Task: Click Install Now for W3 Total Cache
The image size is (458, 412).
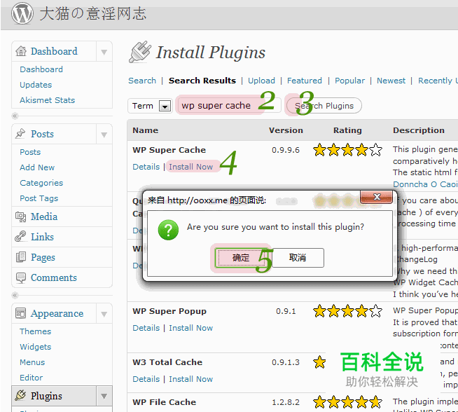Action: tap(190, 379)
